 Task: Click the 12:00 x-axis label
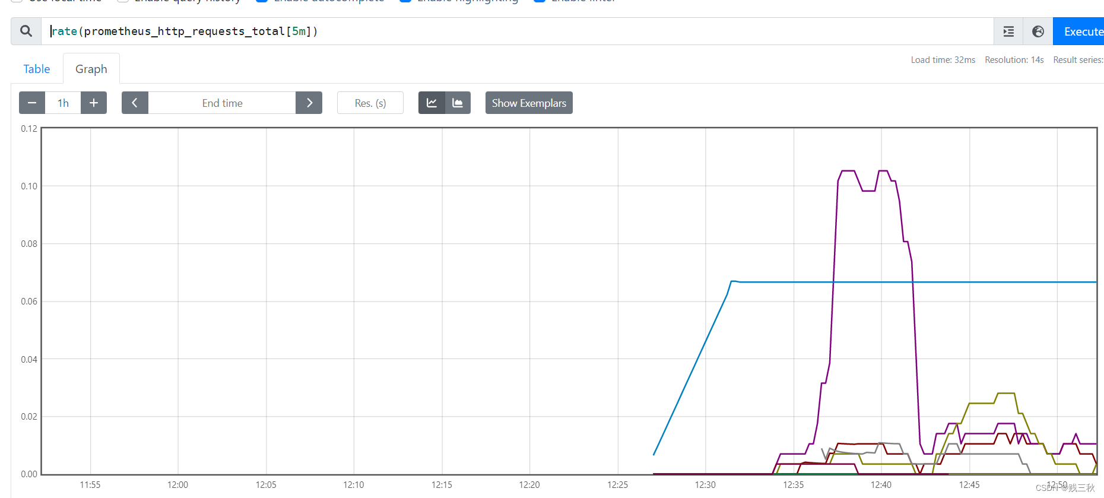[178, 485]
